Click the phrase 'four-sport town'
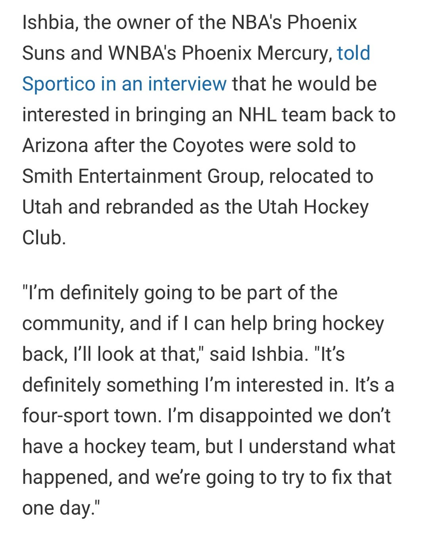428x560 pixels. coord(92,416)
